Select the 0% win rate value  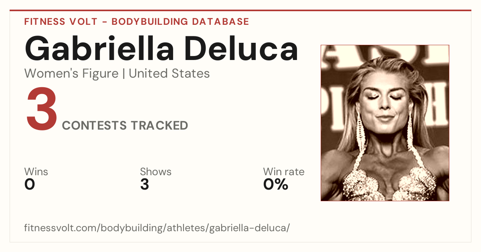coord(276,184)
